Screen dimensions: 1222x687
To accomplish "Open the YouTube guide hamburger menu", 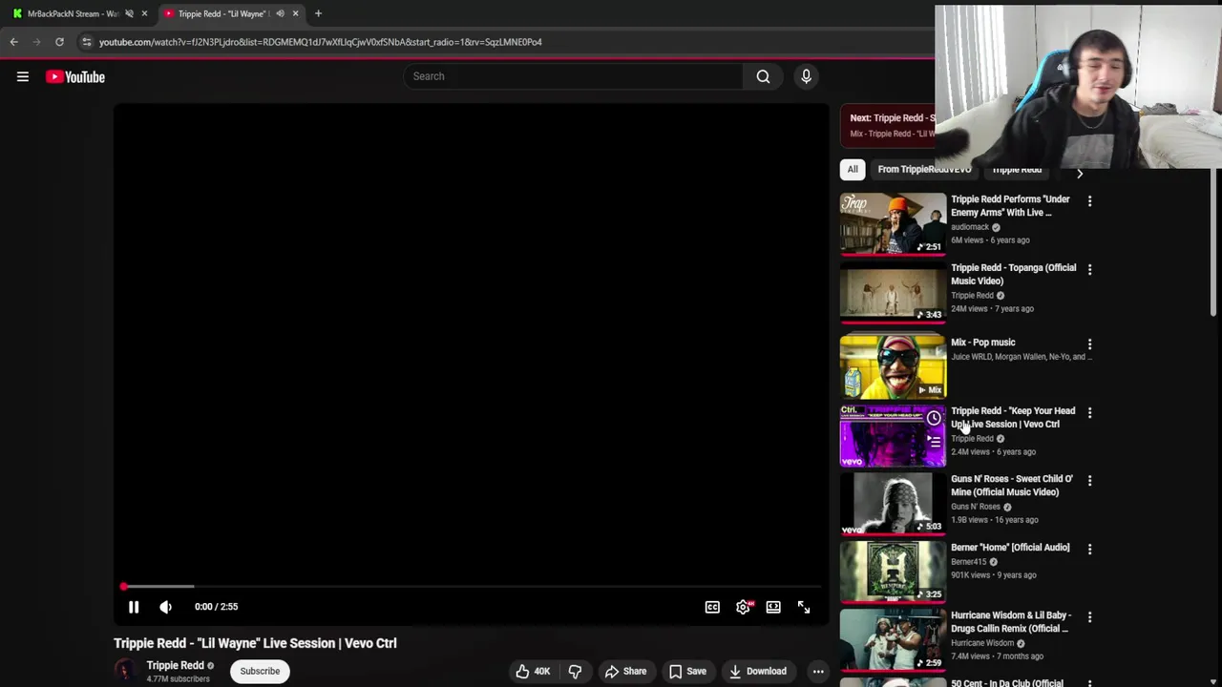I will coord(23,76).
